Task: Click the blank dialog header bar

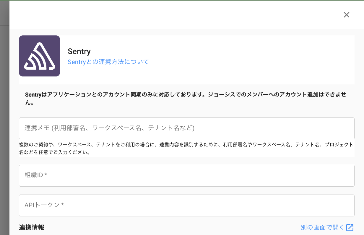Action: (177, 15)
